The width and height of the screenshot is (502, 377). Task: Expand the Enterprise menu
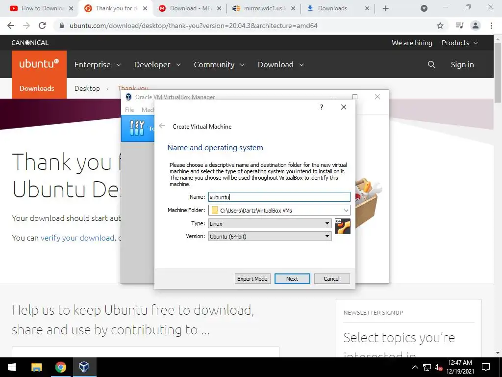point(98,64)
